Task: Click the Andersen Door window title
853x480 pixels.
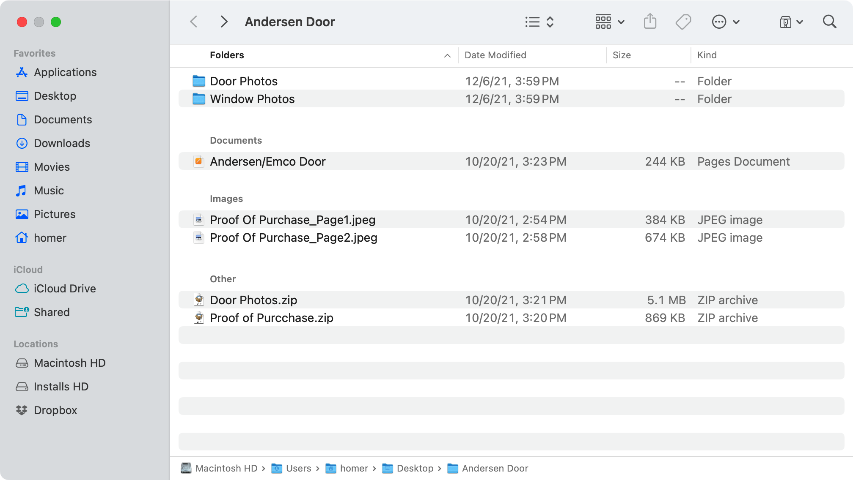Action: 290,22
